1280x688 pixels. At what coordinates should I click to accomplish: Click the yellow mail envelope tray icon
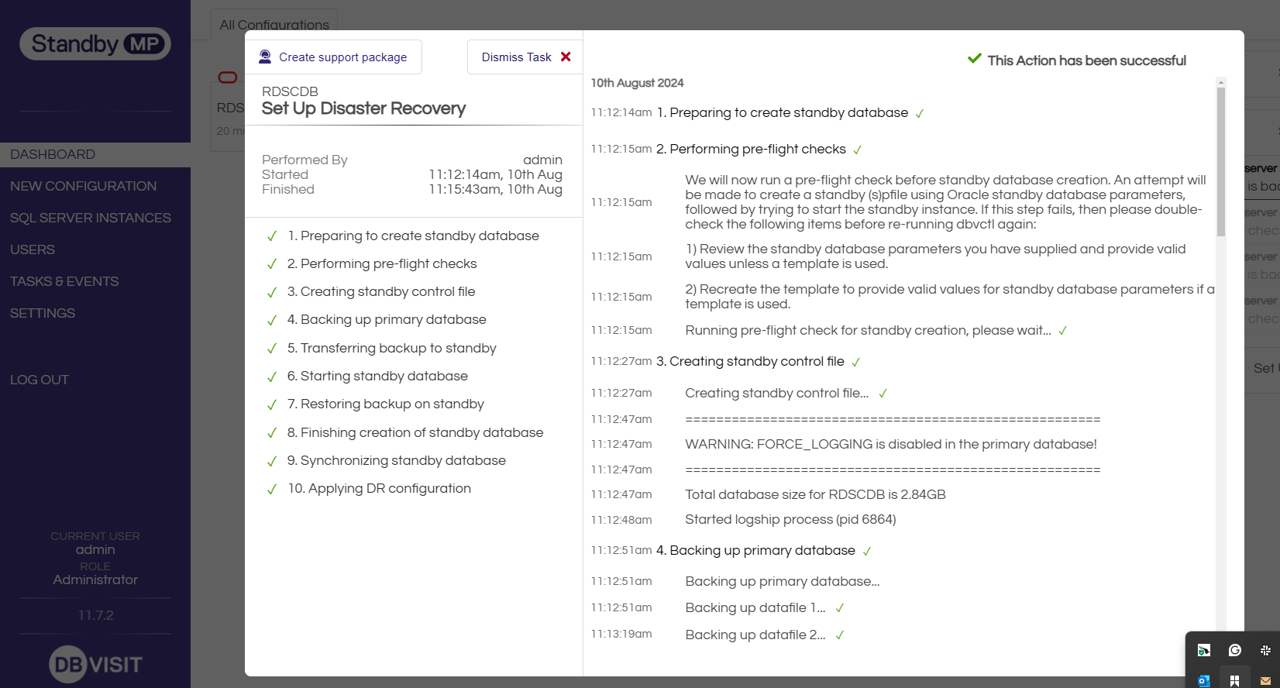[x=1265, y=681]
